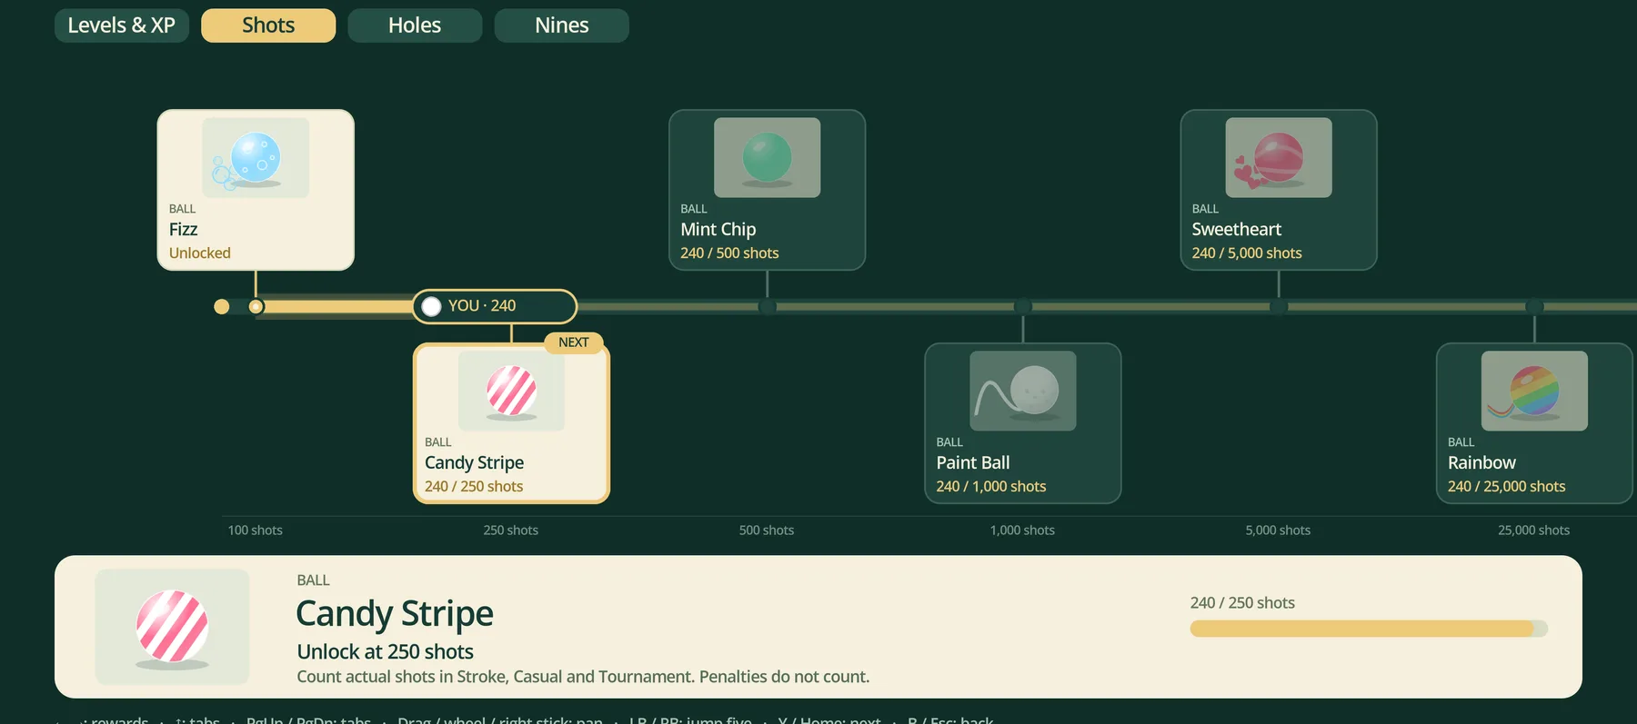Click the Sweetheart heart ball icon

point(1279,158)
